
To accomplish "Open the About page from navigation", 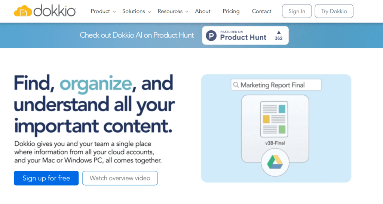I will (203, 11).
